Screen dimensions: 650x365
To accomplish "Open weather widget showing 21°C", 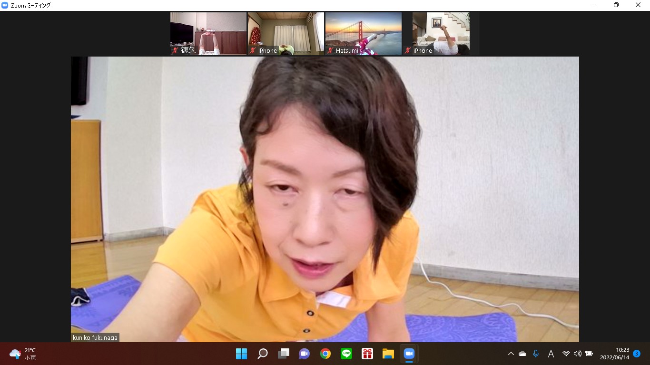I will coord(23,354).
